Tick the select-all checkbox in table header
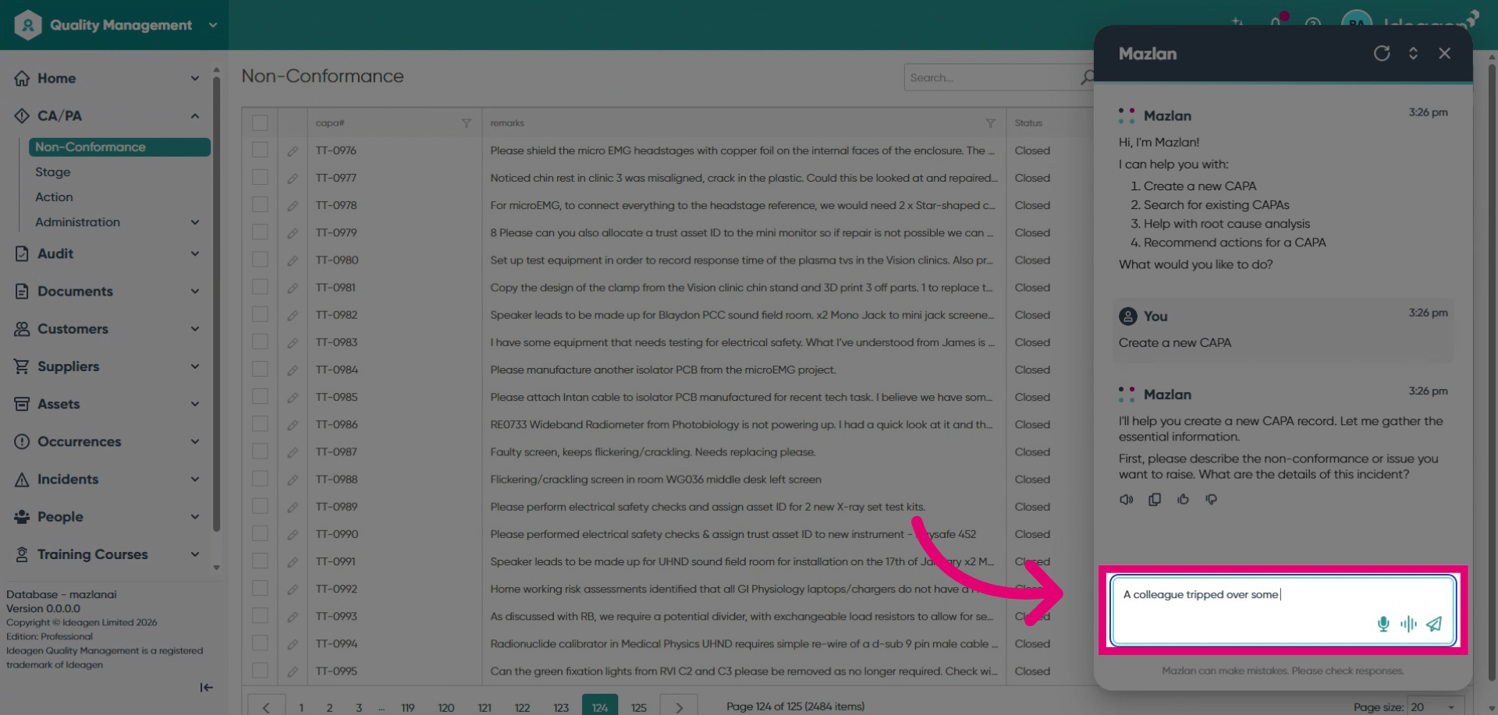 click(260, 123)
